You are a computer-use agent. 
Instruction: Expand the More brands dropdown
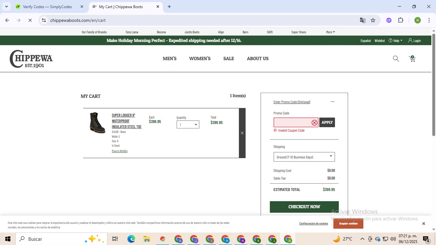point(330,32)
